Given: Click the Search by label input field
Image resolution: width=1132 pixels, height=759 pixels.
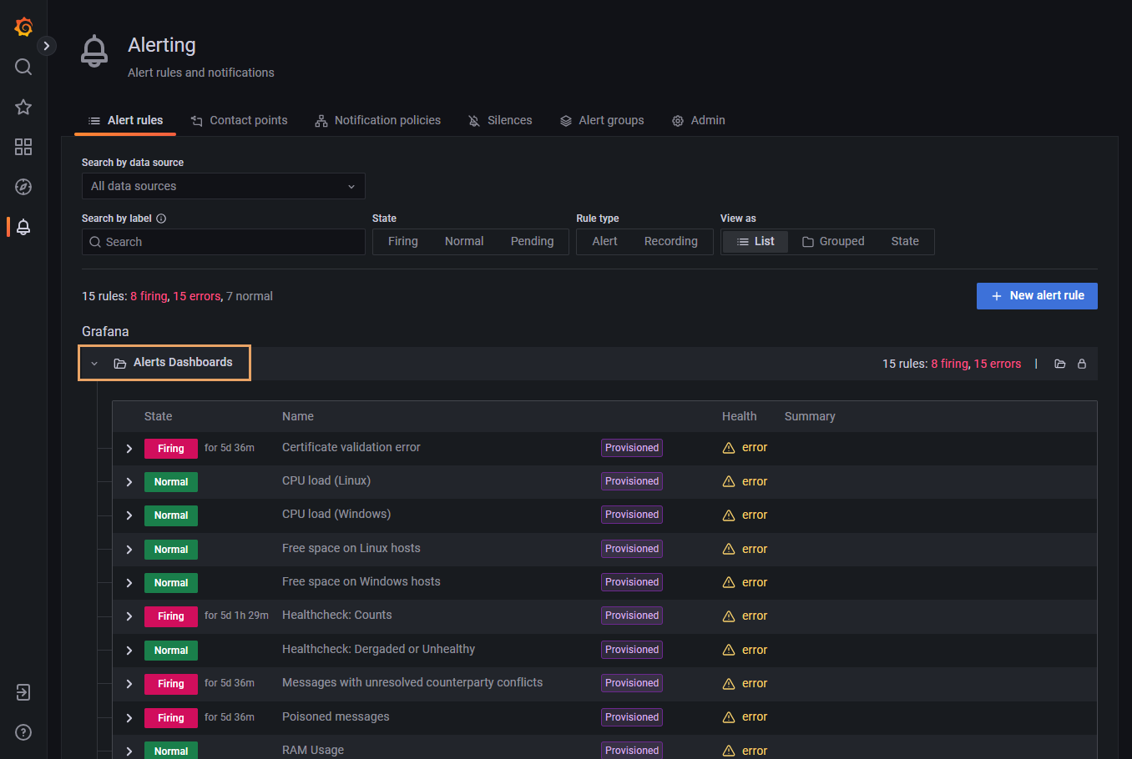Looking at the screenshot, I should (x=223, y=242).
